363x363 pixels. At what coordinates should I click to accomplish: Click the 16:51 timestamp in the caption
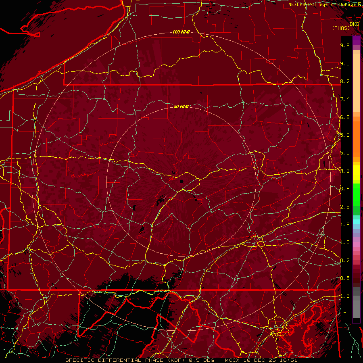click(x=289, y=360)
